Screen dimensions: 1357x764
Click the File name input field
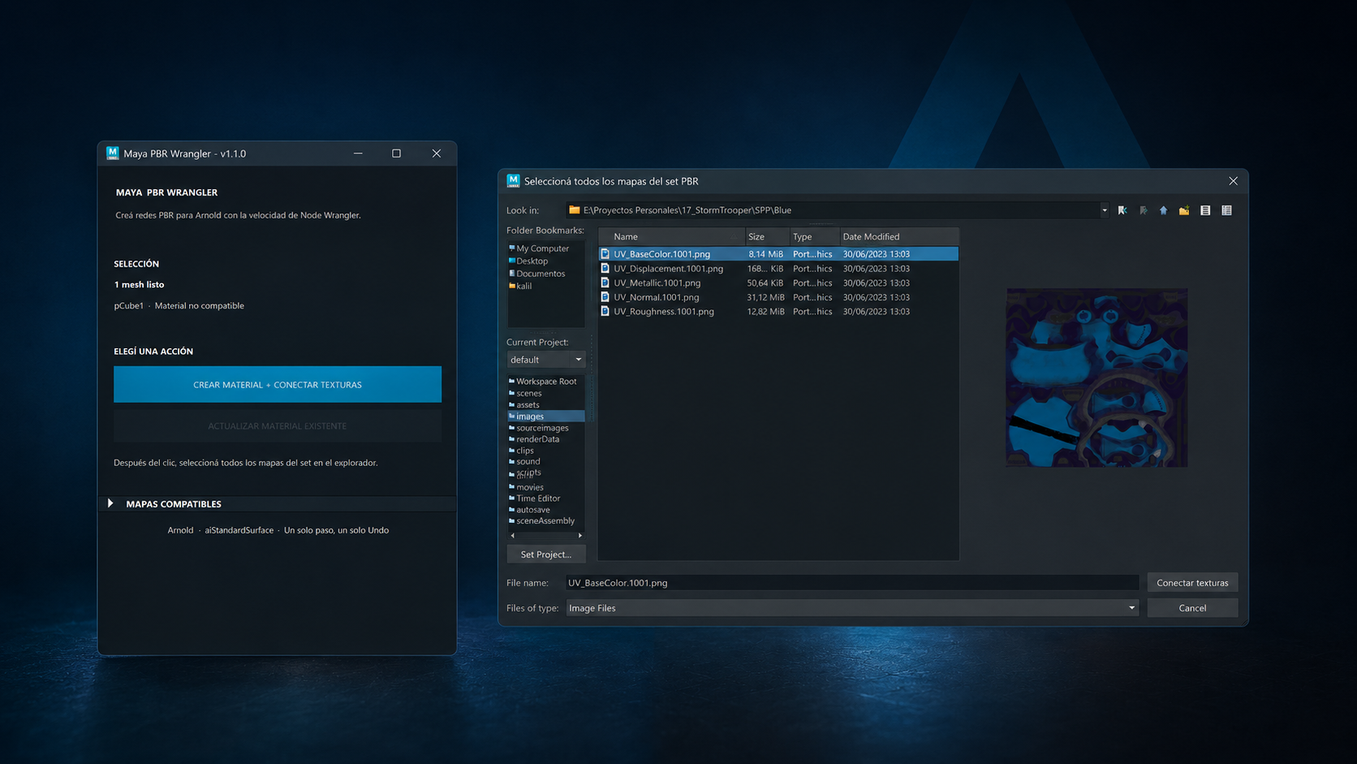coord(852,583)
